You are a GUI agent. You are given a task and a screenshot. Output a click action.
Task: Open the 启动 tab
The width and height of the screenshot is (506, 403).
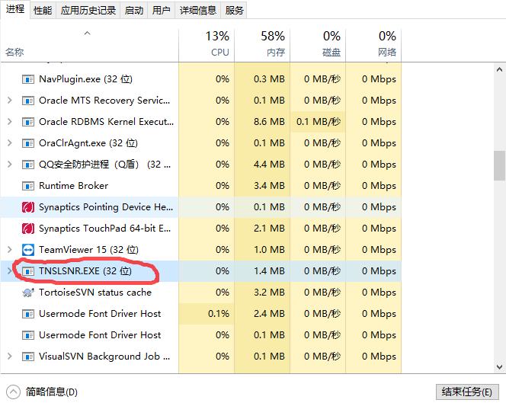133,10
